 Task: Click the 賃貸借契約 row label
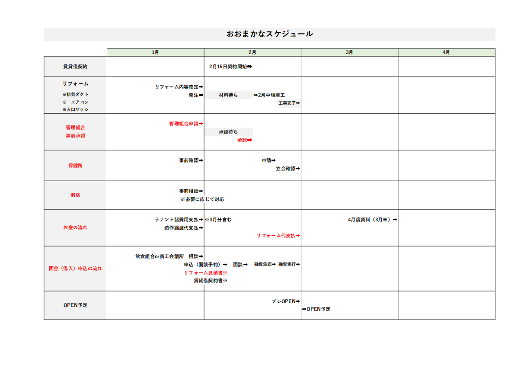click(75, 67)
